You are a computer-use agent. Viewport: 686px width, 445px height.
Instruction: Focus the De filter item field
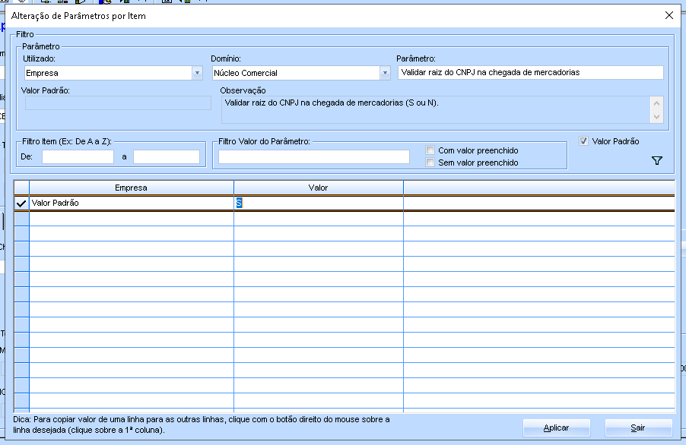click(78, 156)
